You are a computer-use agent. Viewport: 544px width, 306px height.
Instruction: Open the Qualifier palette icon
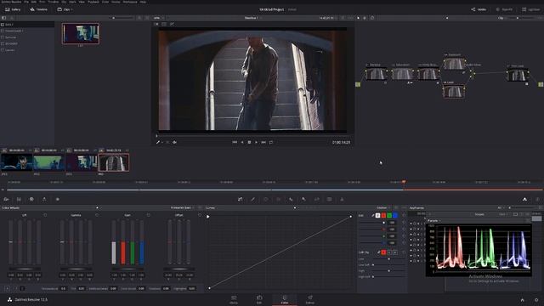(x=253, y=199)
